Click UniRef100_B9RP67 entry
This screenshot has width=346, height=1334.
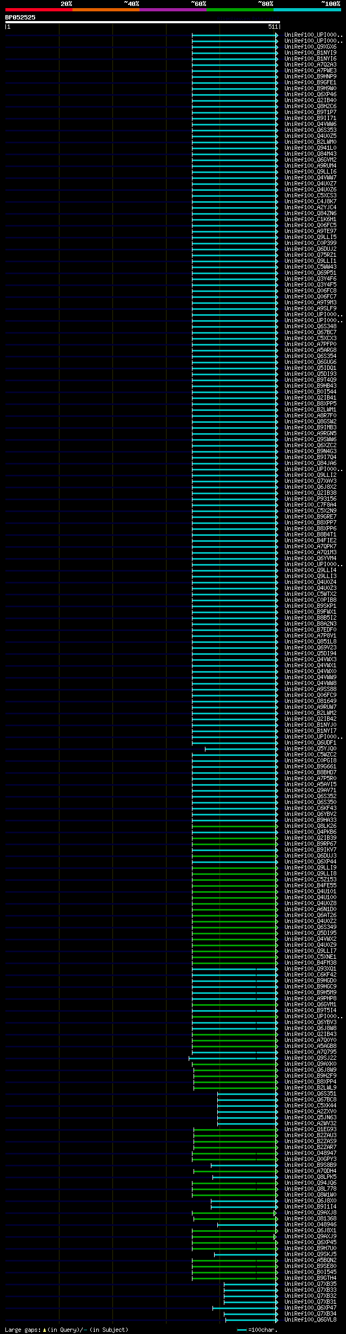(x=310, y=844)
